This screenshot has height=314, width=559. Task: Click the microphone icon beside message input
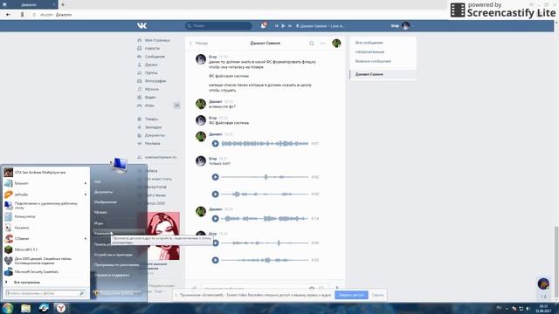pyautogui.click(x=337, y=288)
